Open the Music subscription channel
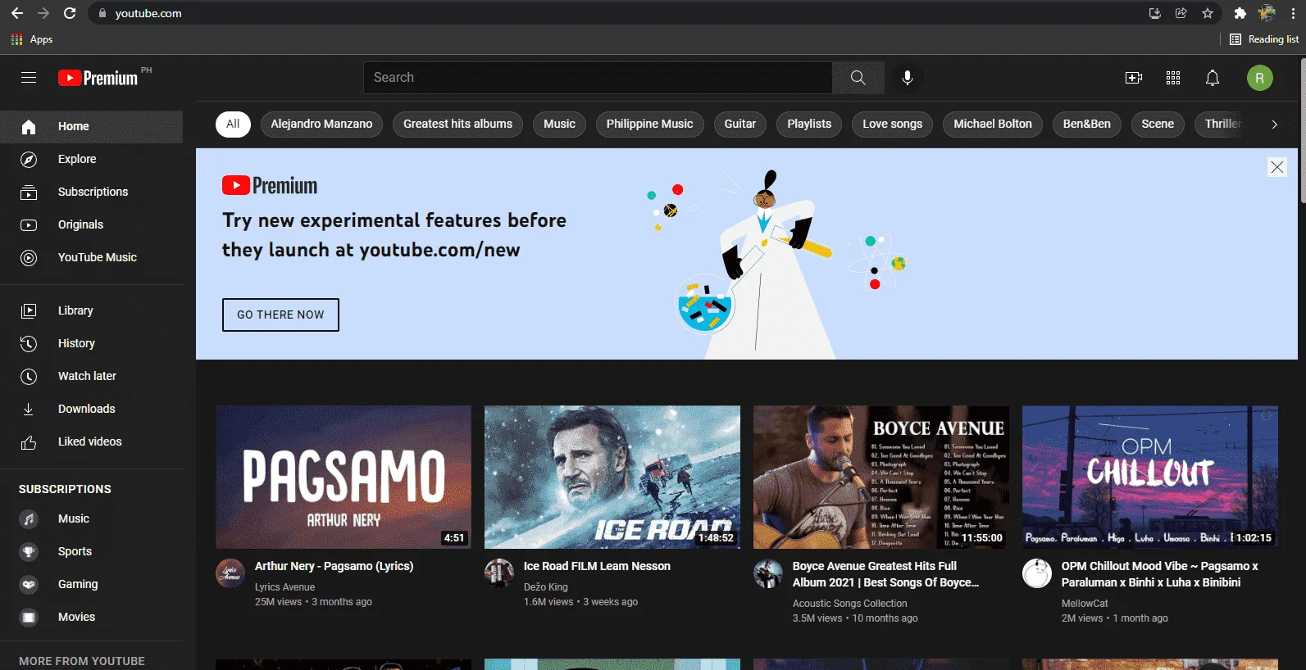Screen dimensions: 1306x670 pyautogui.click(x=92, y=519)
